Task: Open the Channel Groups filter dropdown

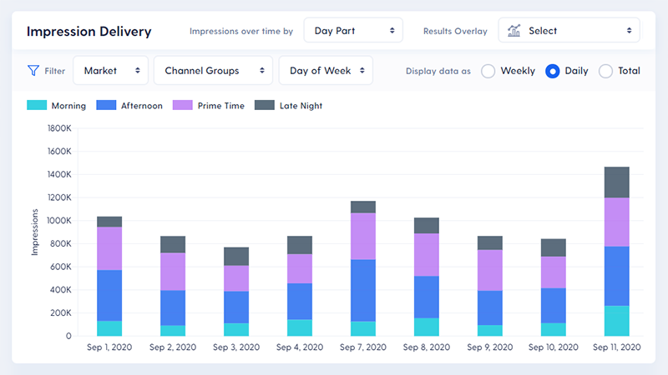Action: click(214, 71)
